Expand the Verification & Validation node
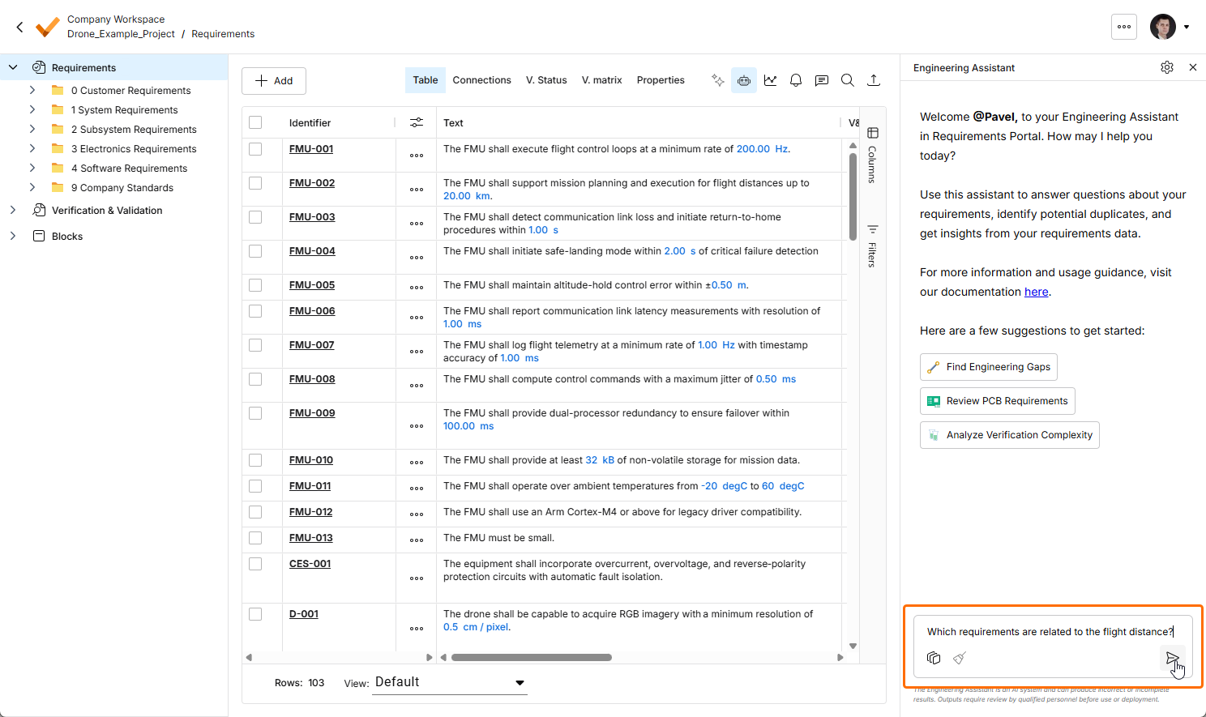1206x717 pixels. pyautogui.click(x=13, y=211)
